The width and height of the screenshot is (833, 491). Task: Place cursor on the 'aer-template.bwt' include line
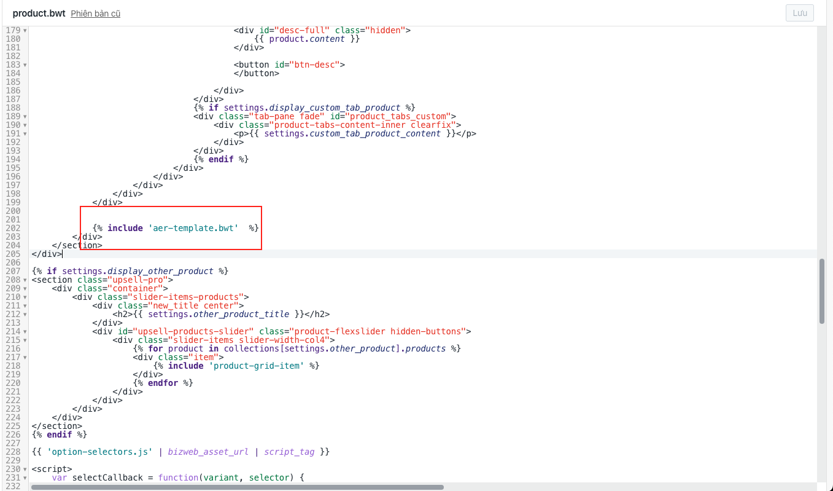click(x=176, y=228)
